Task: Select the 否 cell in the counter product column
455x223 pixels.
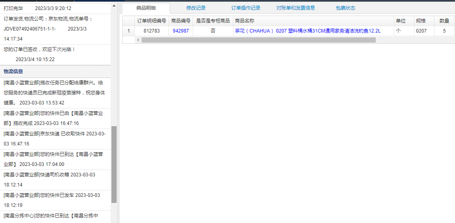Action: 213,31
